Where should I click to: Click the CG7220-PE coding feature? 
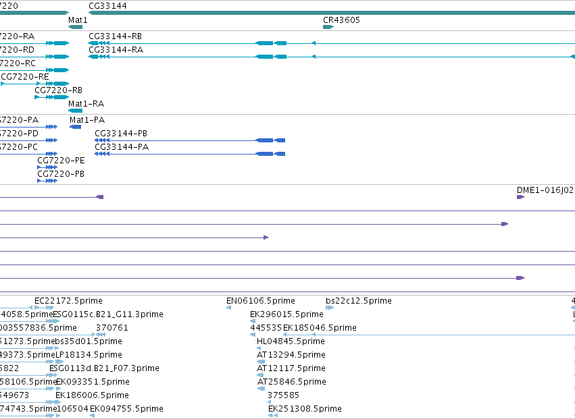coord(48,167)
